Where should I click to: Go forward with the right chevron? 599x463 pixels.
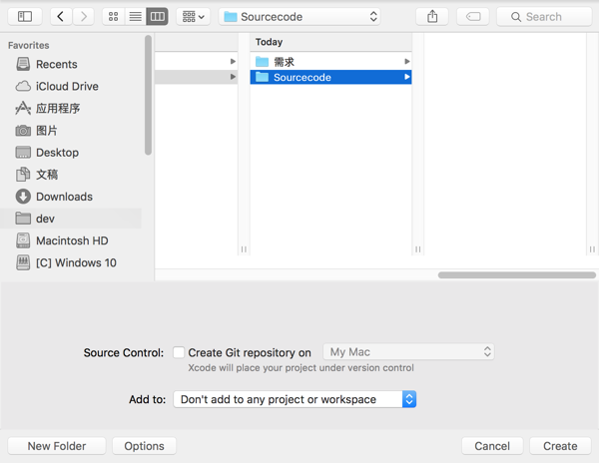coord(83,16)
